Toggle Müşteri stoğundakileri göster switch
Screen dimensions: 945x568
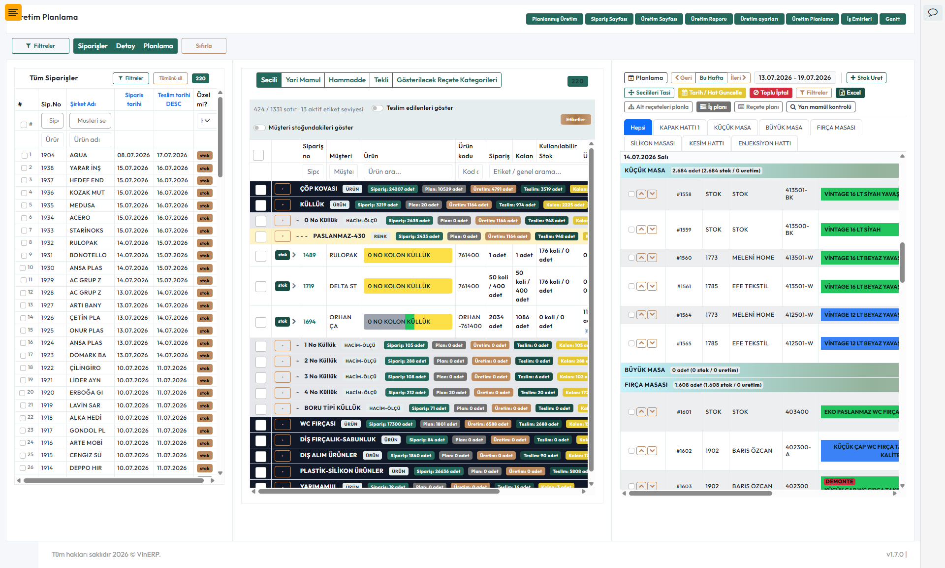pyautogui.click(x=259, y=128)
